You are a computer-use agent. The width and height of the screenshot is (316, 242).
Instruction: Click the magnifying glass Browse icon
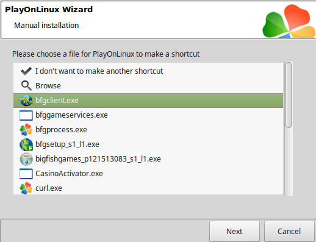[26, 86]
